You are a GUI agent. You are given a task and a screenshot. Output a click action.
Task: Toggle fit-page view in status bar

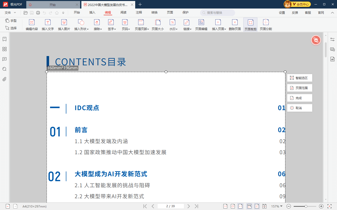pyautogui.click(x=233, y=206)
